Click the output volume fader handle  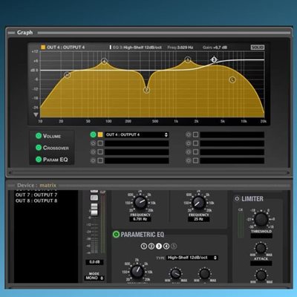coord(94,209)
